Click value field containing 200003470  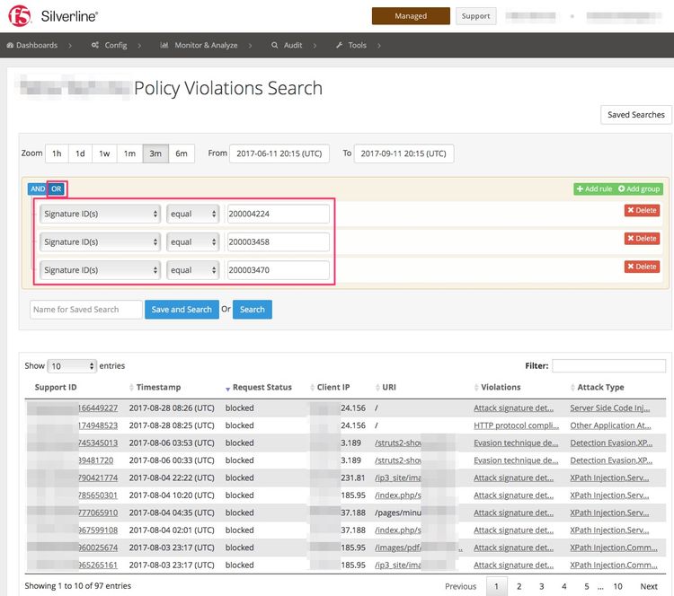[278, 270]
